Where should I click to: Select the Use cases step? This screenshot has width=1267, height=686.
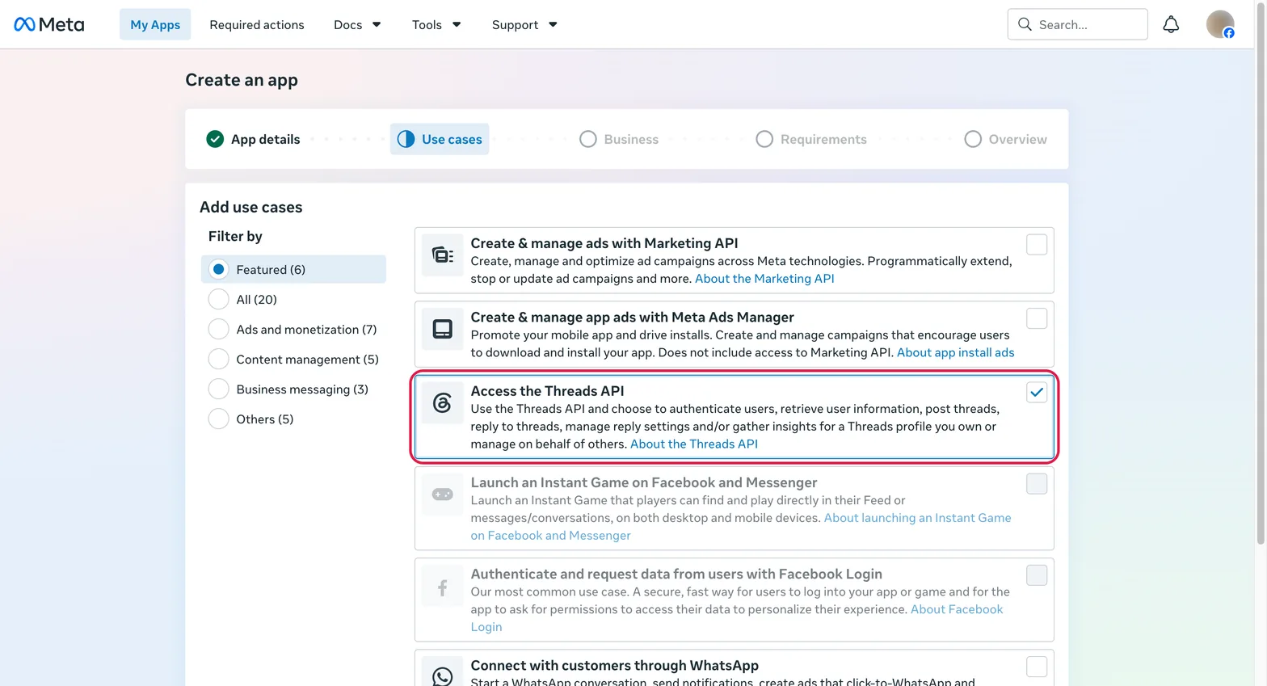(440, 139)
